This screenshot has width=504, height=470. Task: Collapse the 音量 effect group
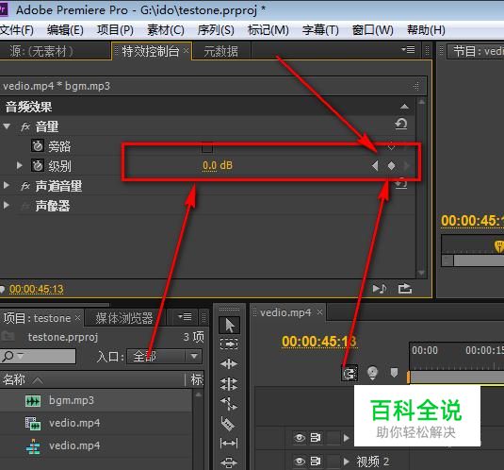pos(7,126)
